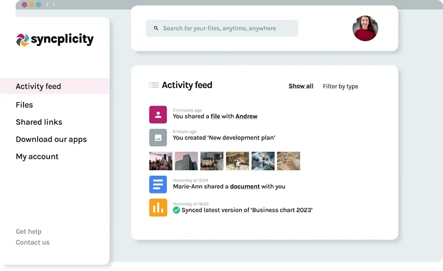443x271 pixels.
Task: Open the first skyline photo thumbnail
Action: [161, 161]
